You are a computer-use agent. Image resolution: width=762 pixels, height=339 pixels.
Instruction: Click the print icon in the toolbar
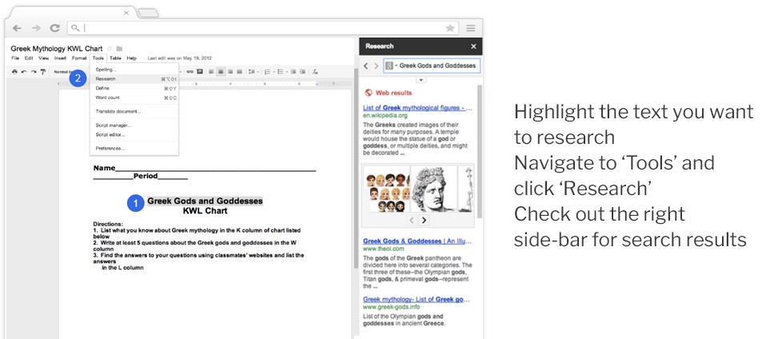point(14,72)
